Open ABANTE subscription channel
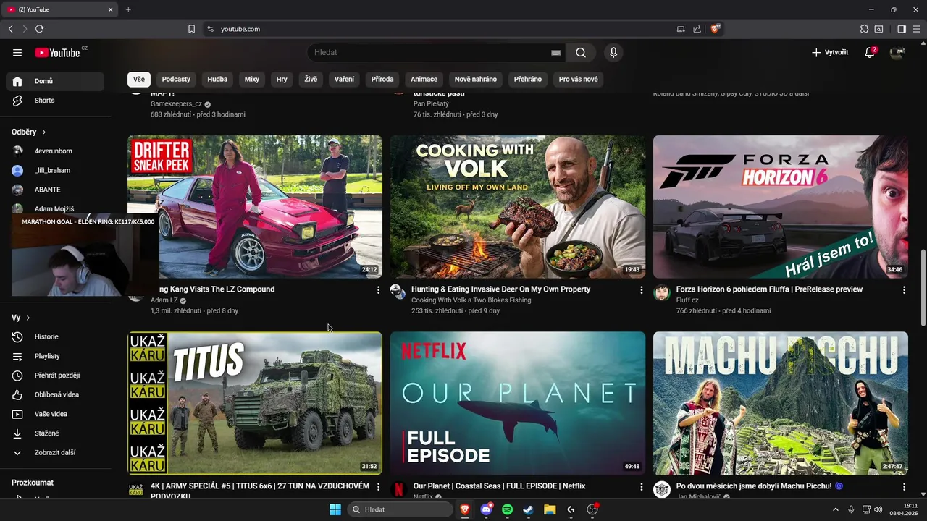 [55, 190]
